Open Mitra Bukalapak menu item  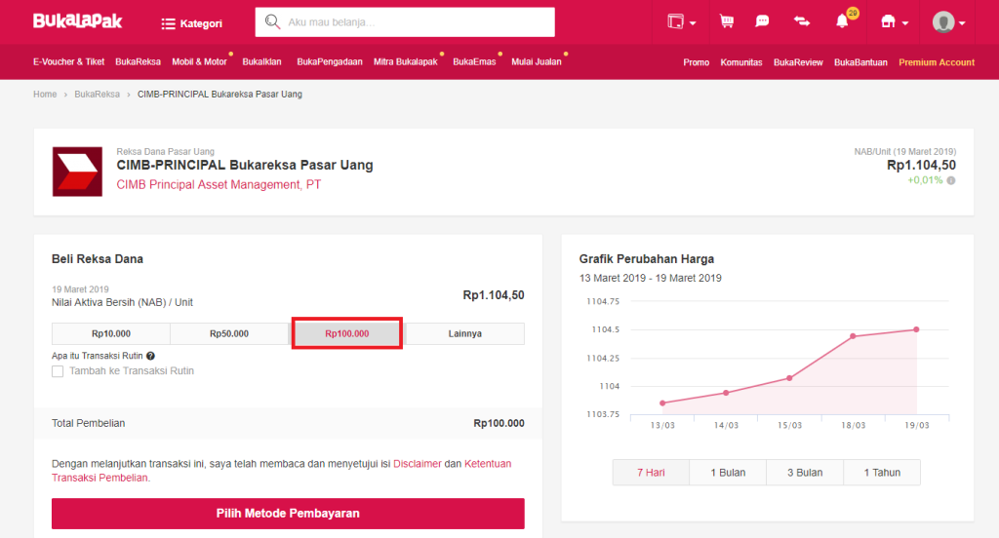pyautogui.click(x=406, y=61)
